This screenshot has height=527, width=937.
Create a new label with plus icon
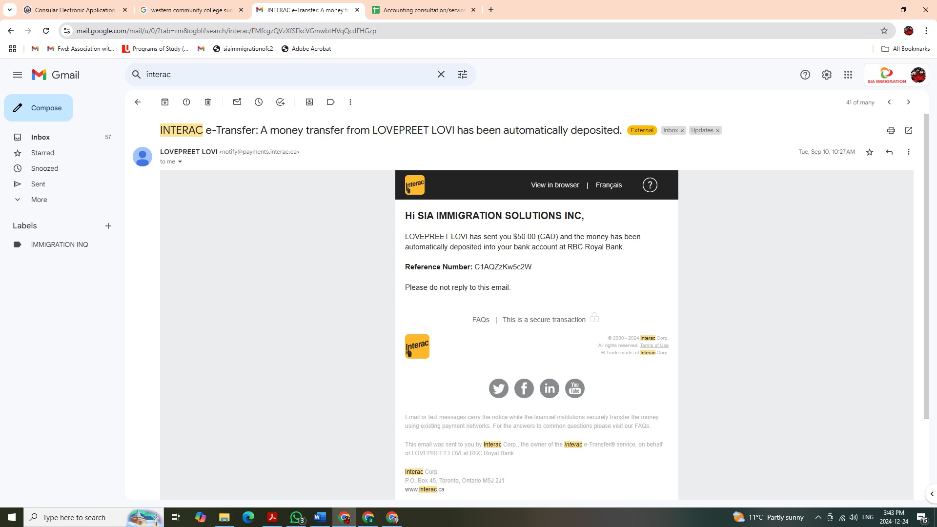108,226
